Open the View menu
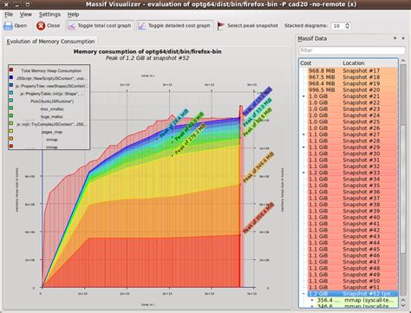 [x=26, y=15]
